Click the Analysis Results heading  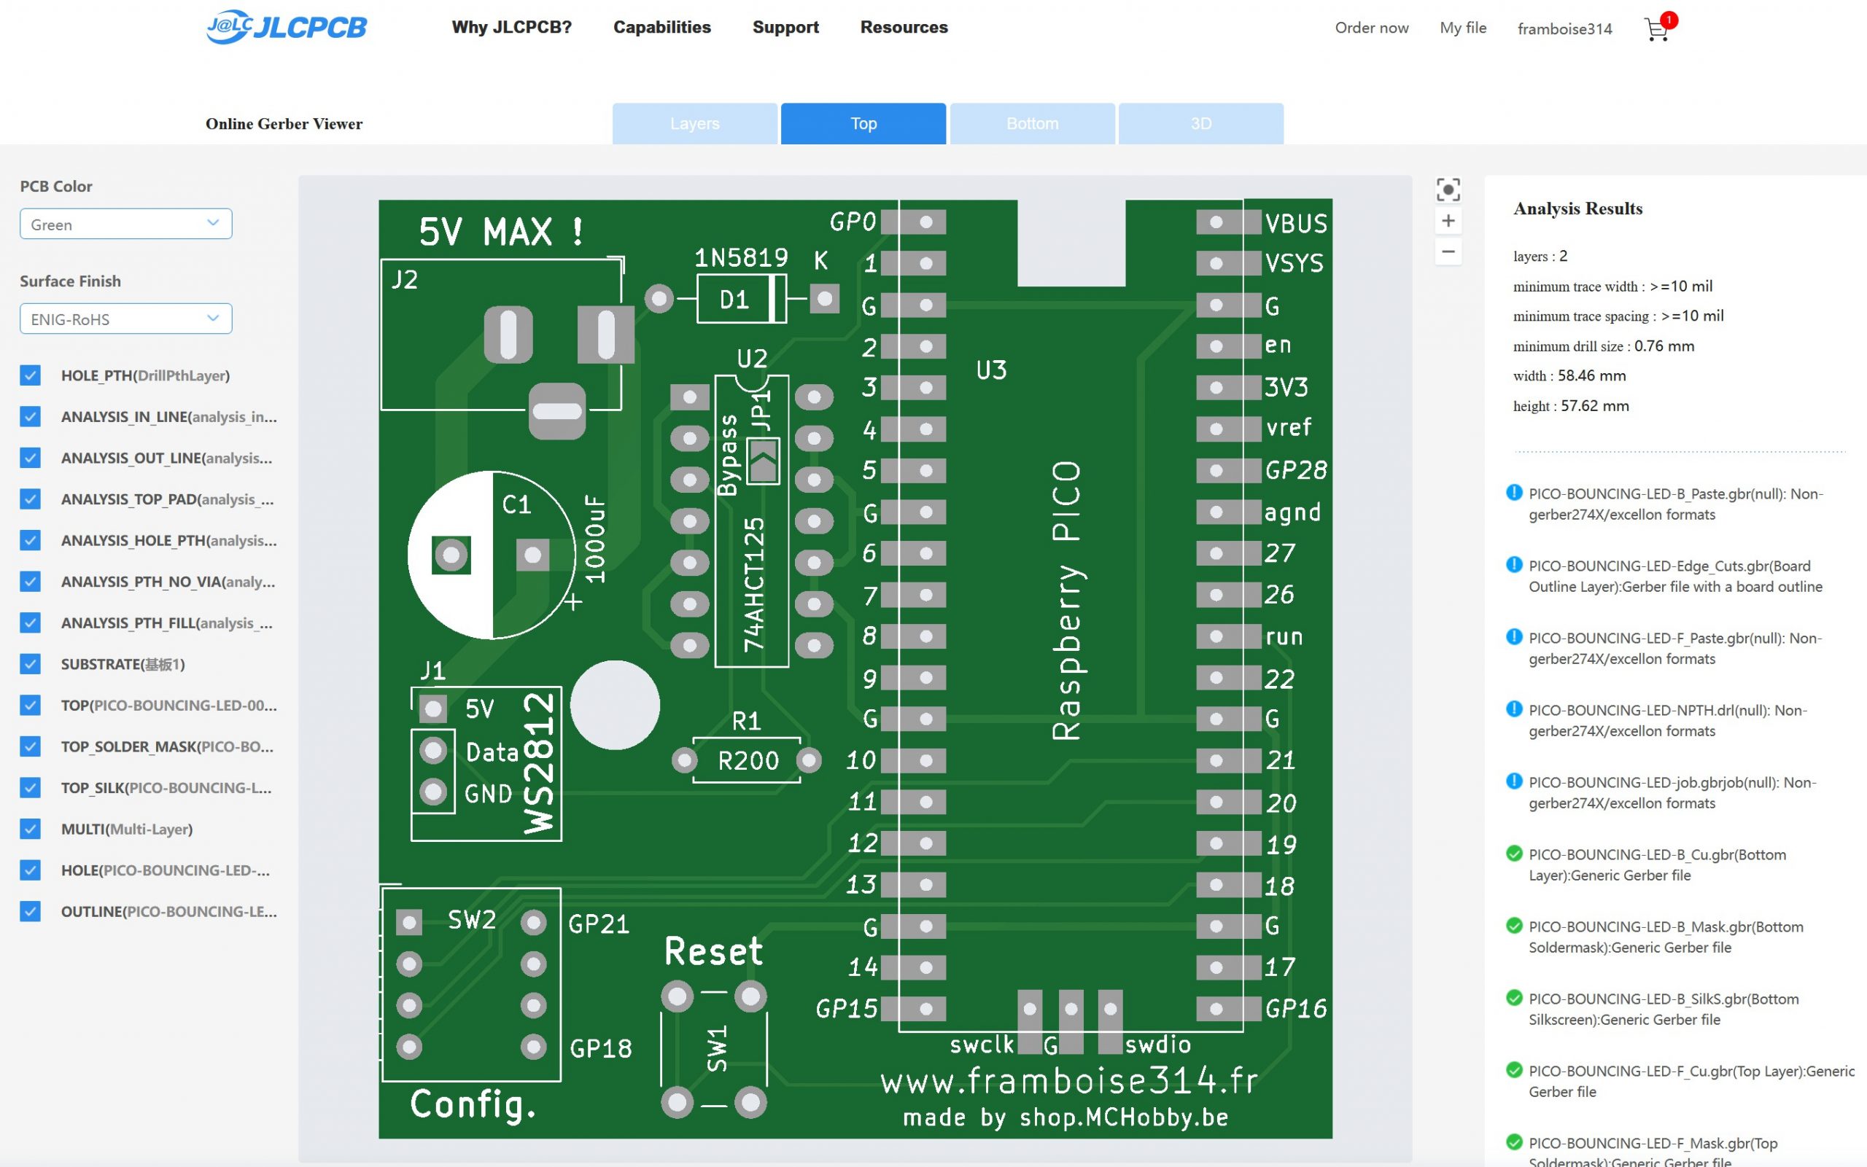pyautogui.click(x=1577, y=208)
